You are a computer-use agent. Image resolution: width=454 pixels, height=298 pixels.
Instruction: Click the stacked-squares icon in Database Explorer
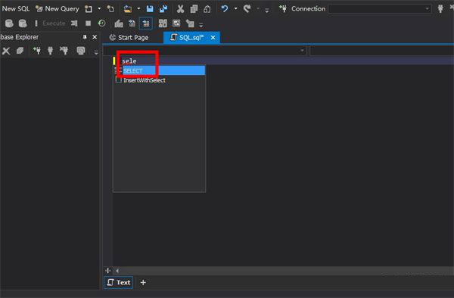(81, 51)
